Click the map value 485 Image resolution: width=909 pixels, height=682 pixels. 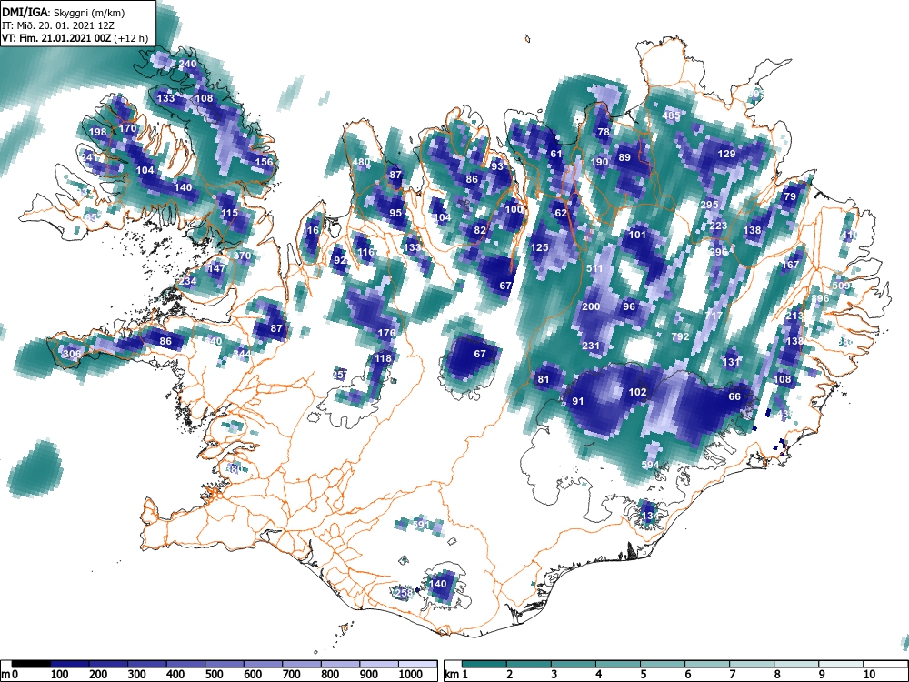coord(672,115)
